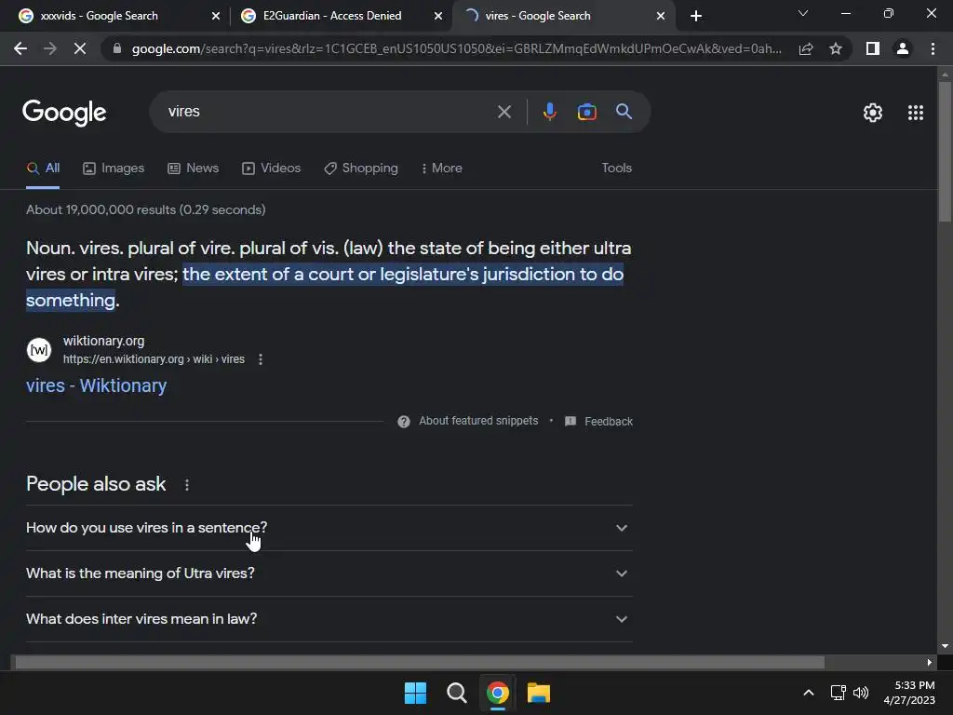Click the wiktionary favicon
953x715 pixels.
tap(39, 350)
